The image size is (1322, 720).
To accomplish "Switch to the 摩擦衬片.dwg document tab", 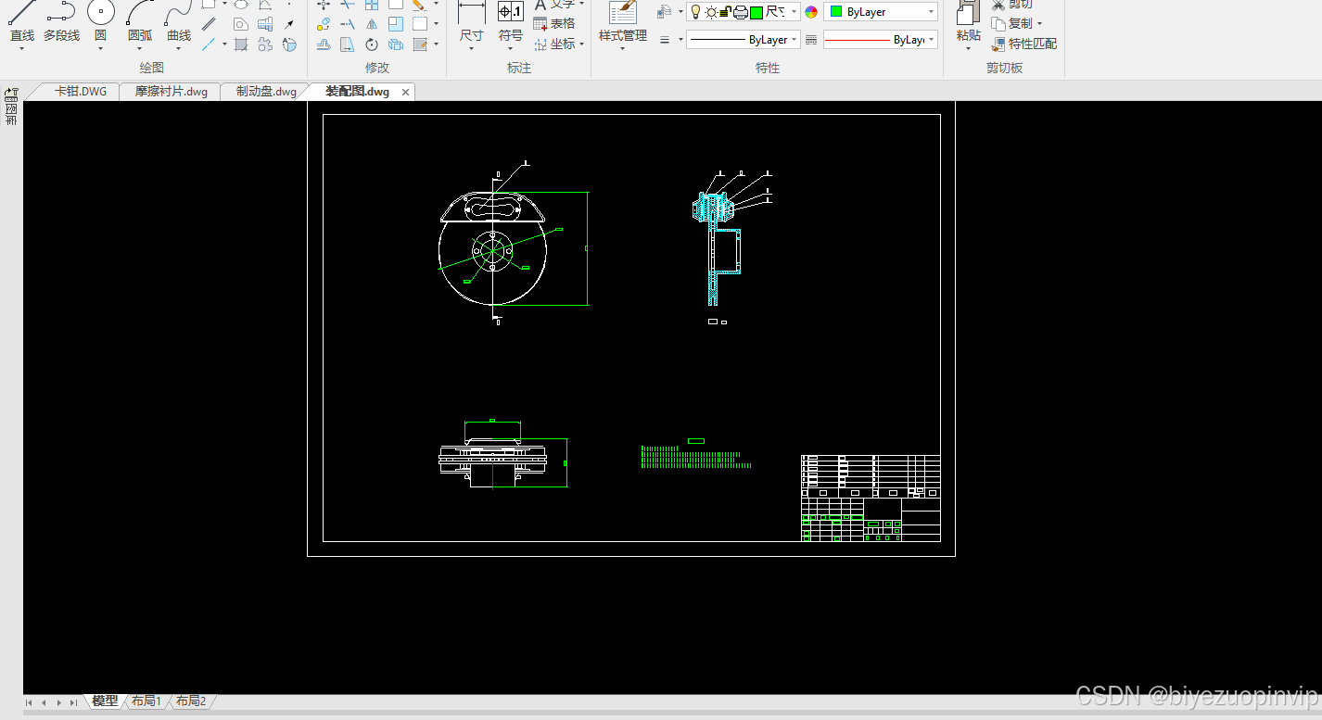I will coord(172,92).
